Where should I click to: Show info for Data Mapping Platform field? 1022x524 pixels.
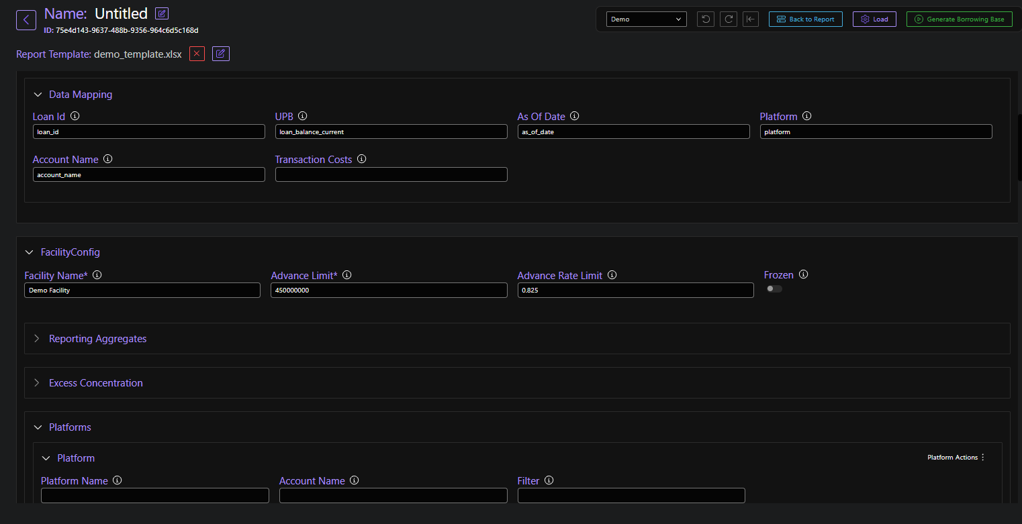(806, 116)
